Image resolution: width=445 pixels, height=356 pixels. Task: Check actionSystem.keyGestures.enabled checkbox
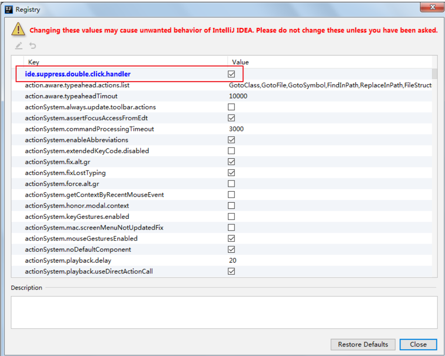[x=231, y=217]
